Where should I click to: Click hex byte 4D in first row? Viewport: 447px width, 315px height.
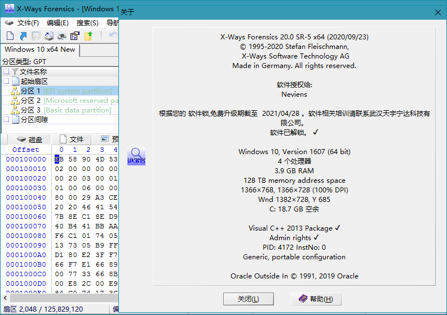100,159
